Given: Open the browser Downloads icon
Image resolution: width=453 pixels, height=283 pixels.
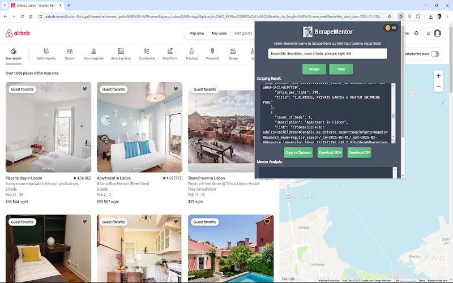Looking at the screenshot, I should pos(430,16).
